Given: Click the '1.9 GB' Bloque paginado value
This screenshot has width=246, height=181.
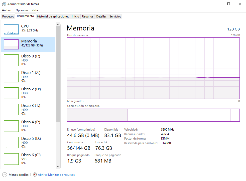Looking at the screenshot, I should [x=74, y=161].
